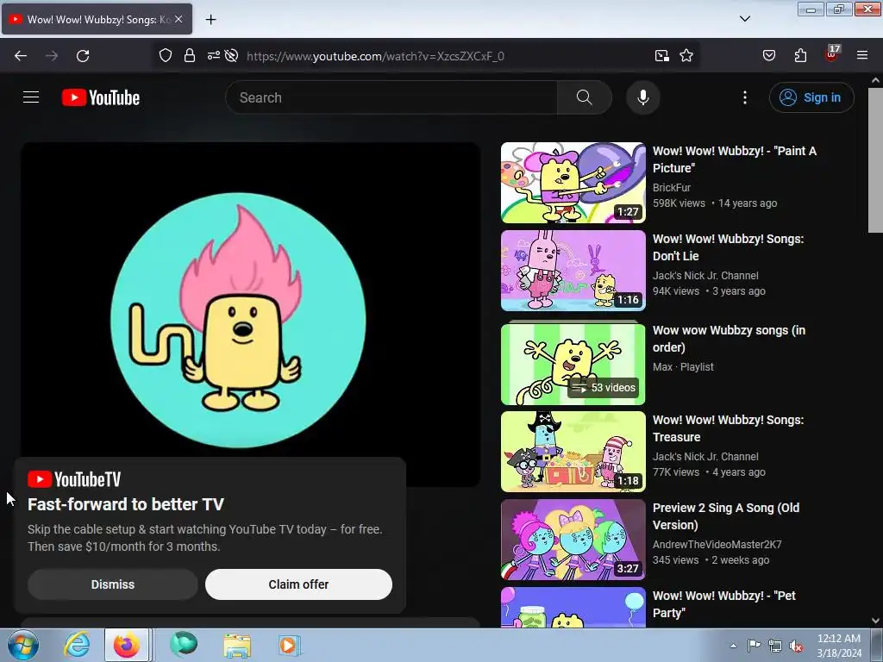The image size is (883, 662).
Task: Bookmark this page with the star icon
Action: click(686, 56)
